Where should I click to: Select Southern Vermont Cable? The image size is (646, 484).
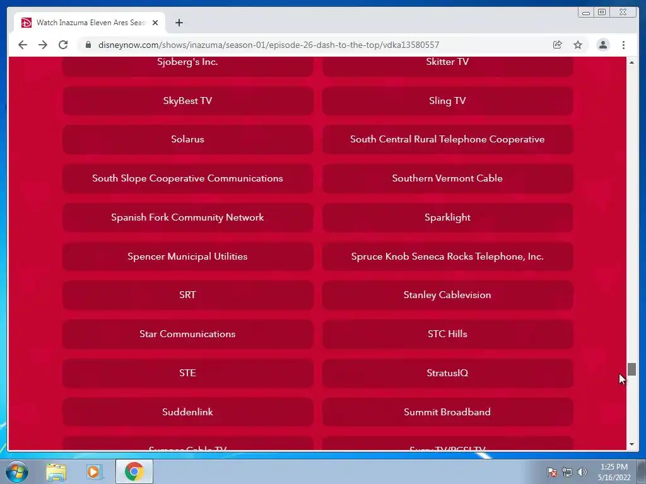[447, 178]
